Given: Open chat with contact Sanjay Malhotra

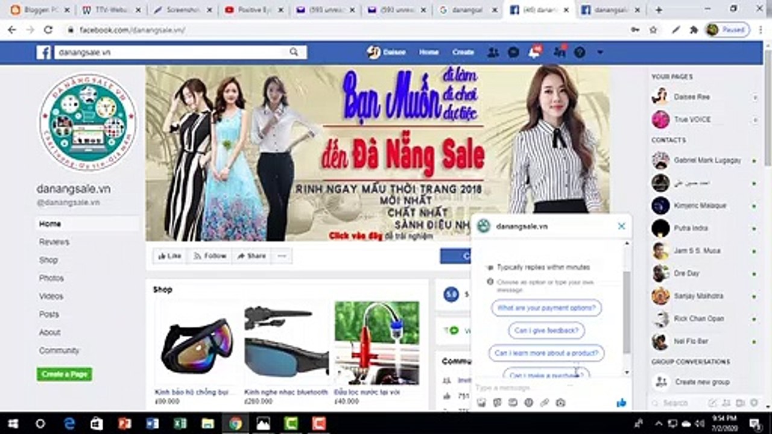Looking at the screenshot, I should point(703,296).
